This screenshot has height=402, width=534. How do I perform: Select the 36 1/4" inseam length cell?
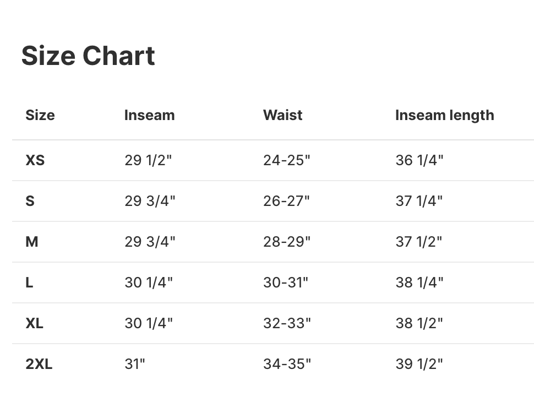[419, 160]
